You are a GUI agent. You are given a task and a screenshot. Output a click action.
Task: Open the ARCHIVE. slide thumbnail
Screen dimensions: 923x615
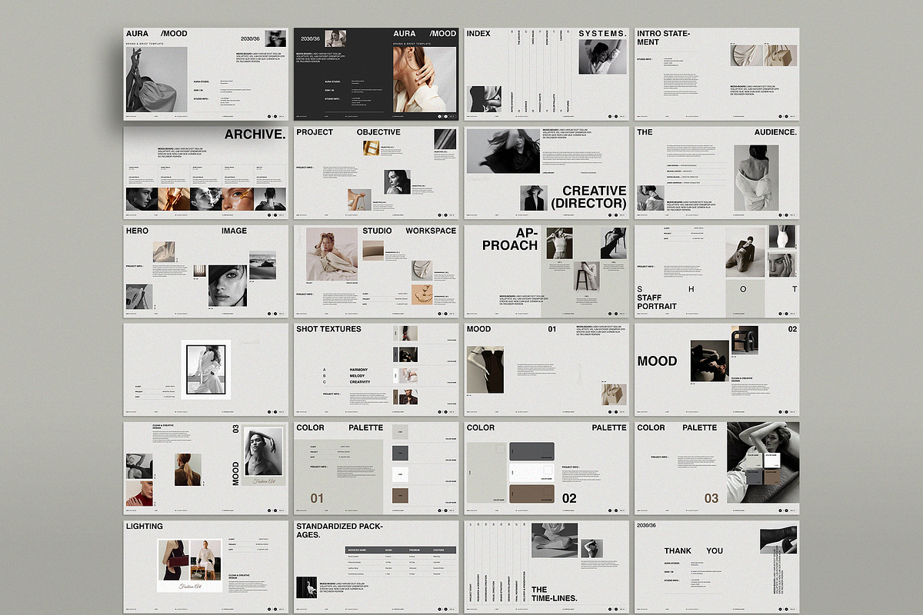click(x=205, y=172)
